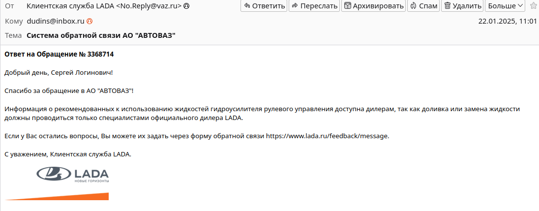Click the LADA logo image
This screenshot has height=211, width=539.
72,174
